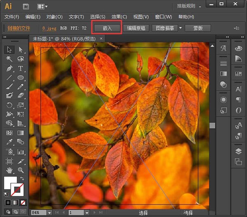Collapse the toolbox double-arrow

[5, 37]
